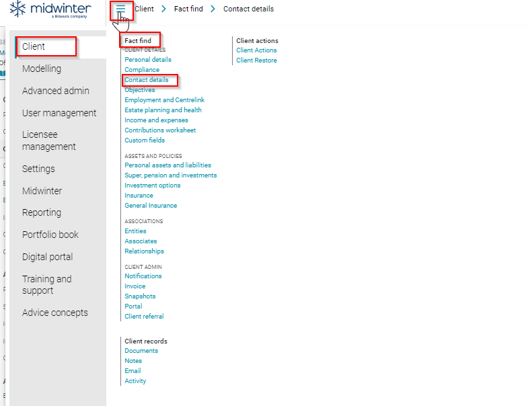
Task: Open Licensee management in sidebar
Action: tap(49, 140)
